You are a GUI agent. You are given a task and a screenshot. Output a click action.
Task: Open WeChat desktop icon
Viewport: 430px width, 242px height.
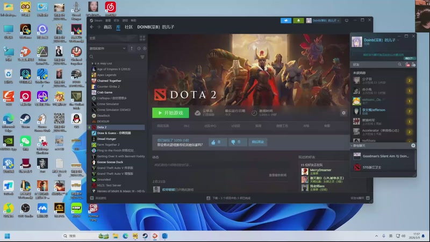[25, 143]
